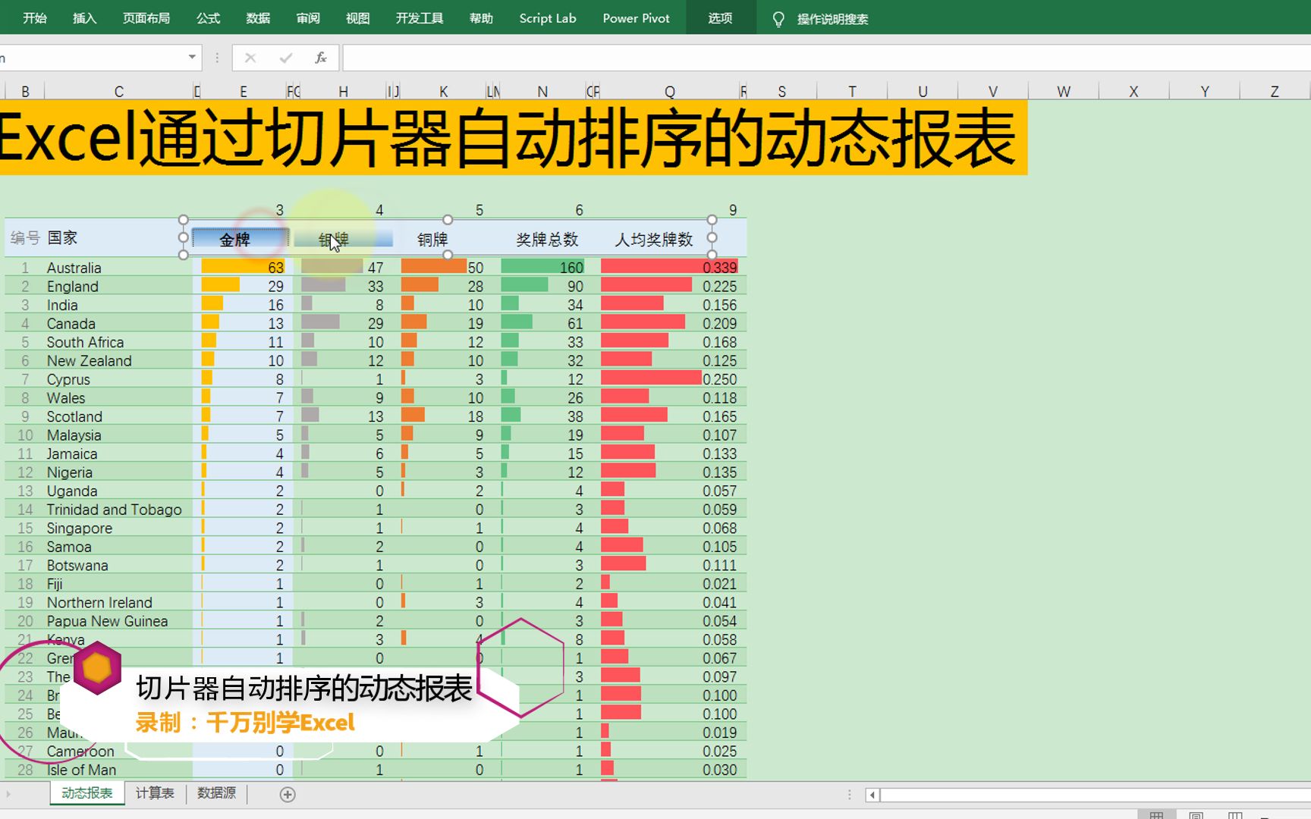This screenshot has width=1311, height=819.
Task: Click the lightbulb tell-me icon
Action: (778, 19)
